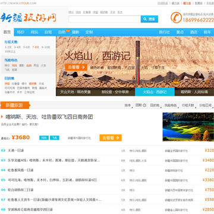Click the 新疆旅游网 site logo
The width and height of the screenshot is (214, 214).
click(x=29, y=18)
